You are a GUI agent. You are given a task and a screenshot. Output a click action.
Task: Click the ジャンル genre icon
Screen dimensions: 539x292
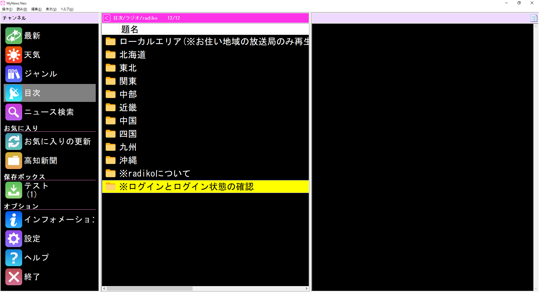pyautogui.click(x=13, y=74)
